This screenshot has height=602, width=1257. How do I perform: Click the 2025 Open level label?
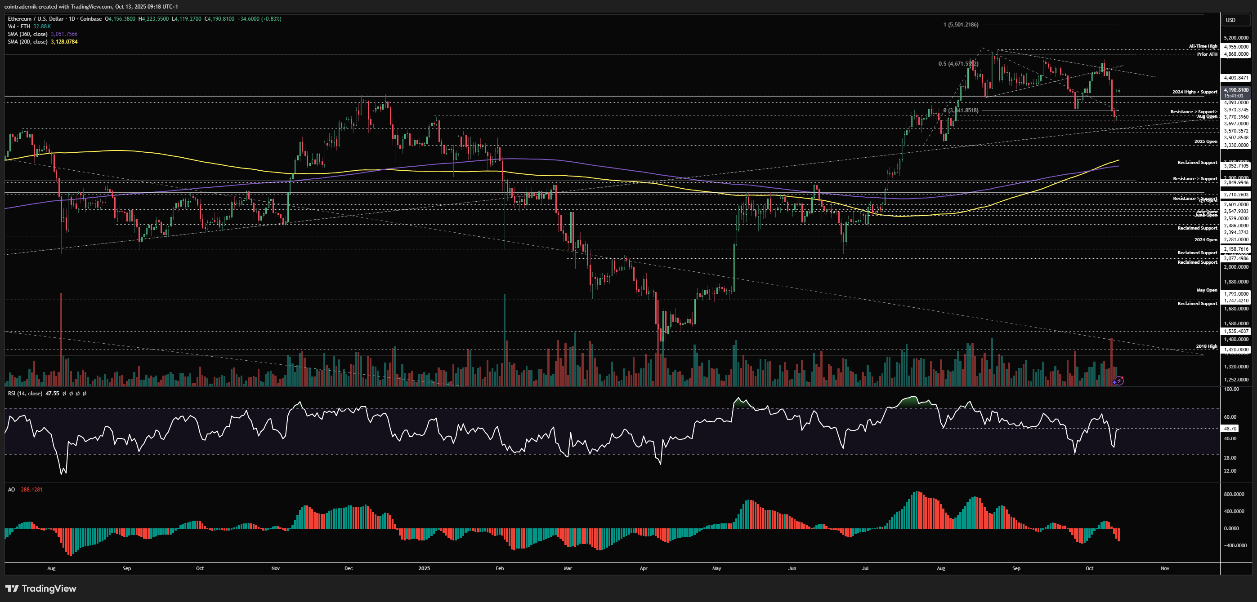point(1205,142)
